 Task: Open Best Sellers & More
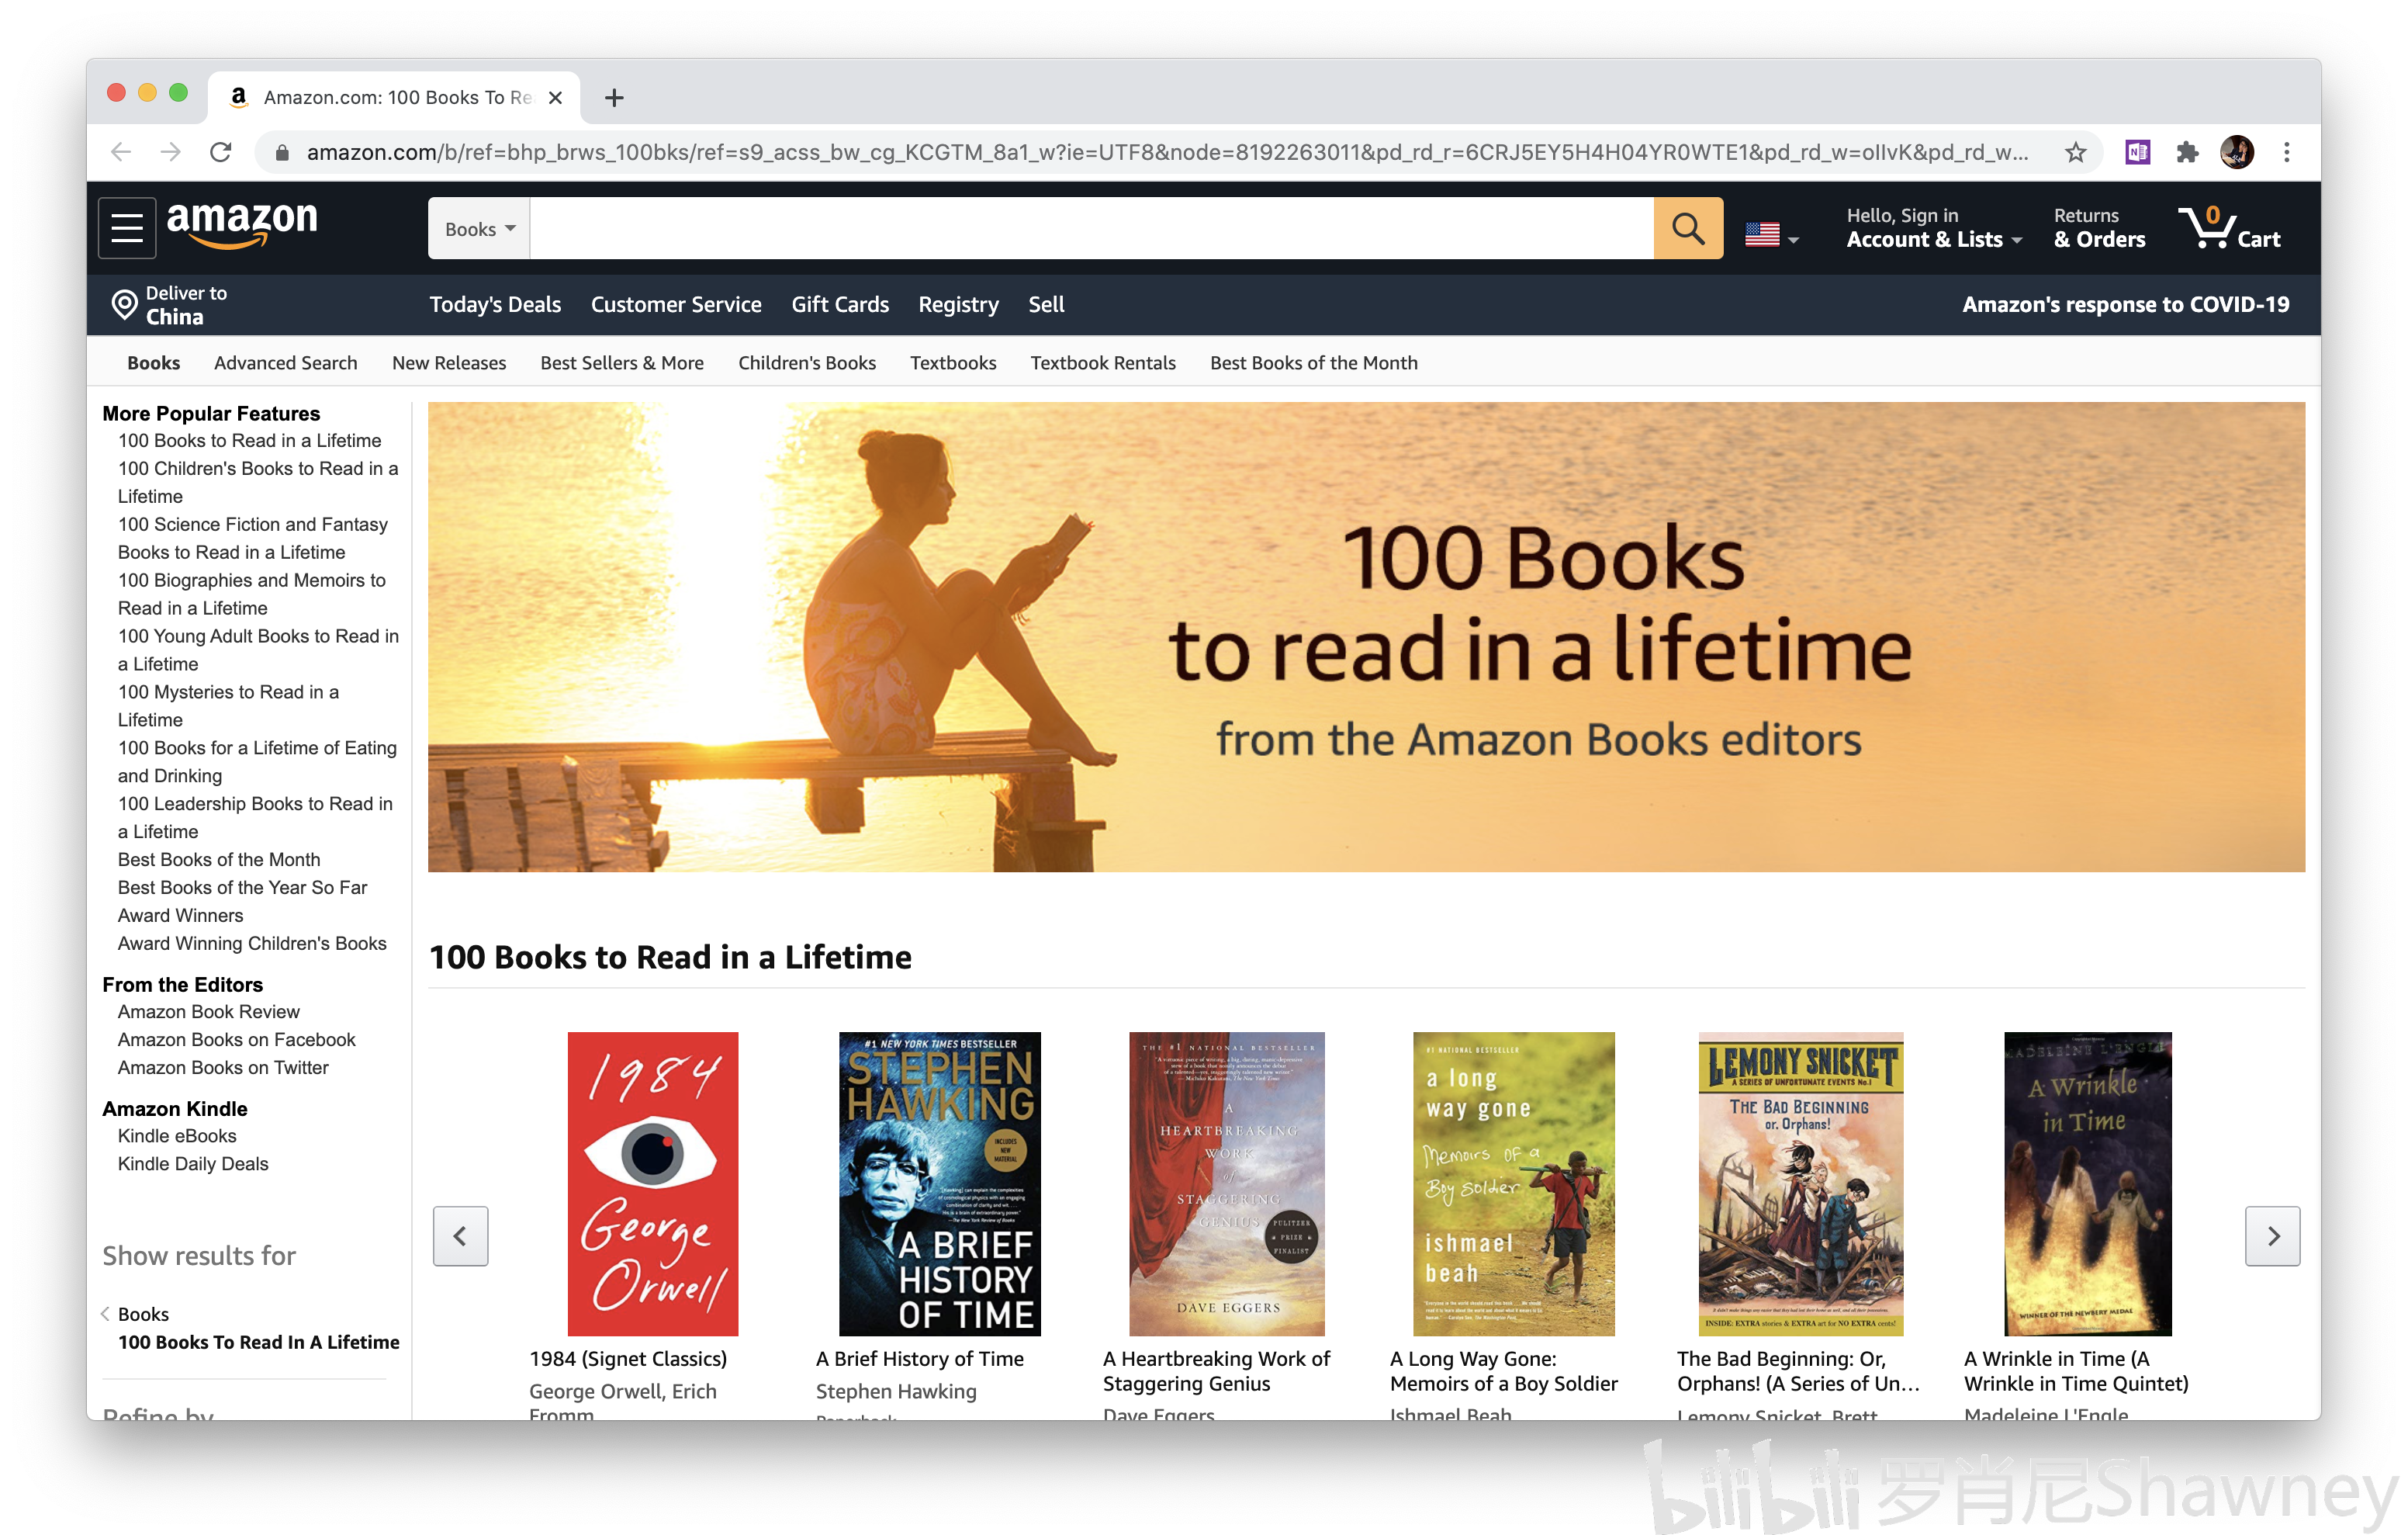click(x=622, y=362)
